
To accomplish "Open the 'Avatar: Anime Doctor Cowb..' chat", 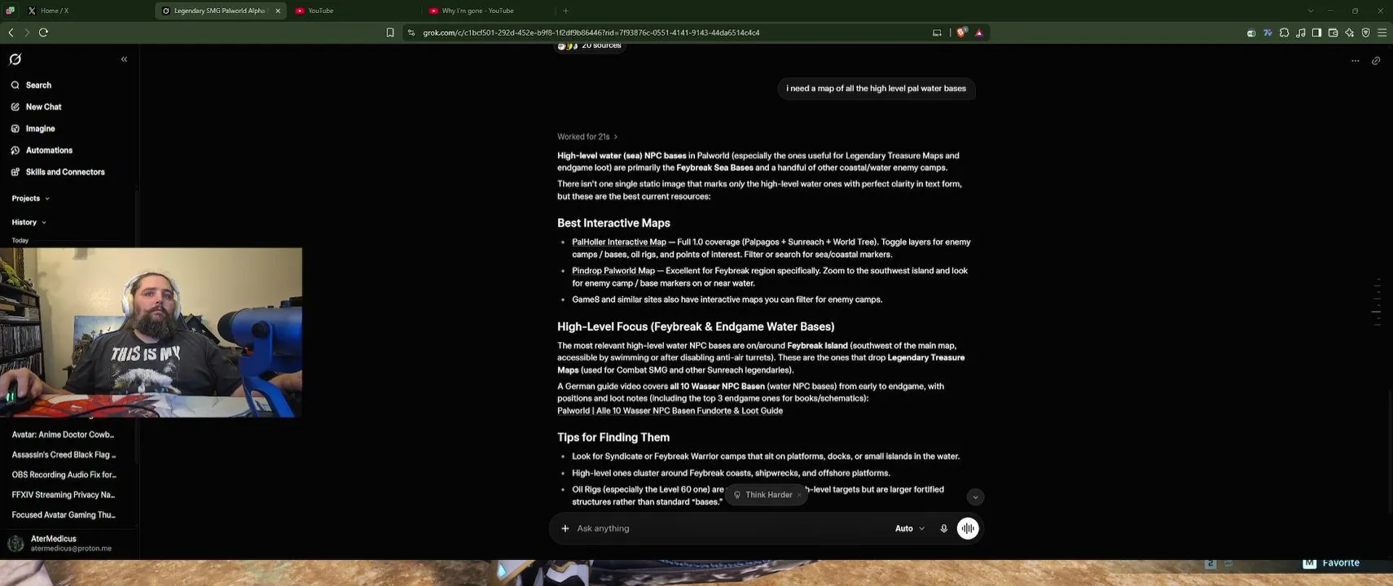I will click(x=64, y=435).
